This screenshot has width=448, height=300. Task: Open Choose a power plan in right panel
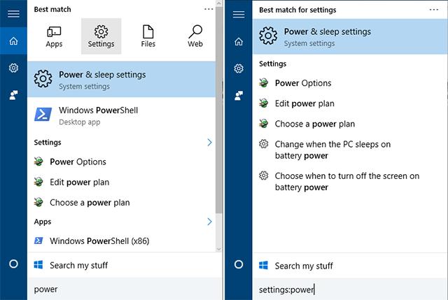click(x=350, y=124)
